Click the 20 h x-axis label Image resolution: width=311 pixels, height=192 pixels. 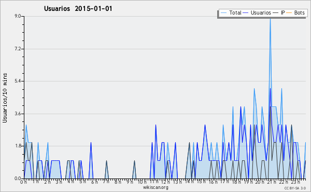(260, 182)
